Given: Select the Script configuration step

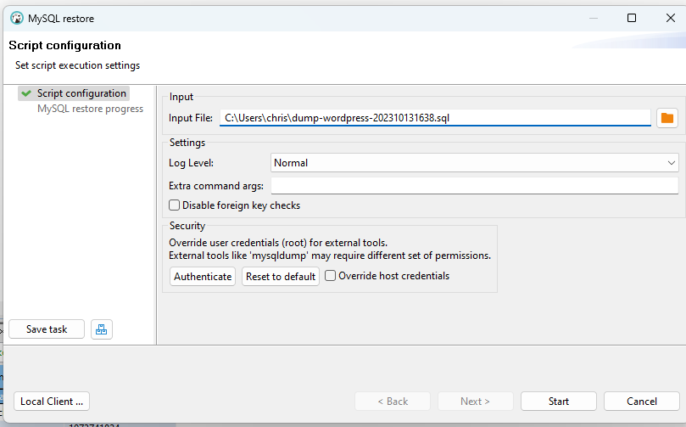Looking at the screenshot, I should pyautogui.click(x=81, y=93).
